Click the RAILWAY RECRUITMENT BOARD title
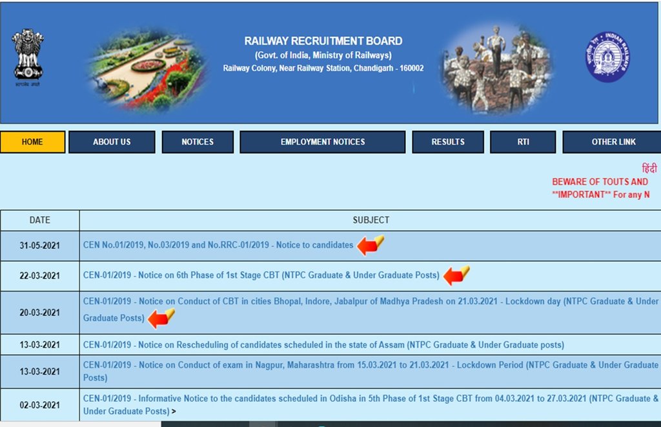Screen dimensions: 661x427 click(323, 41)
